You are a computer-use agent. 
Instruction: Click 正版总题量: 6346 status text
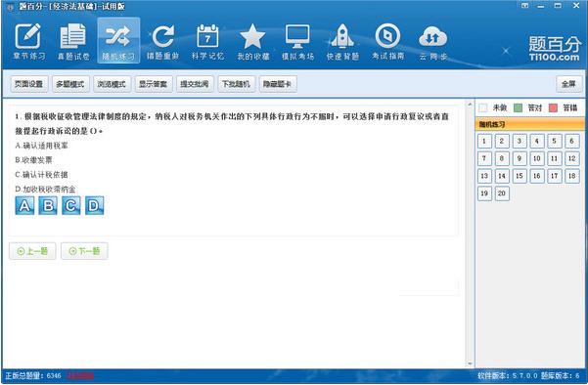33,375
